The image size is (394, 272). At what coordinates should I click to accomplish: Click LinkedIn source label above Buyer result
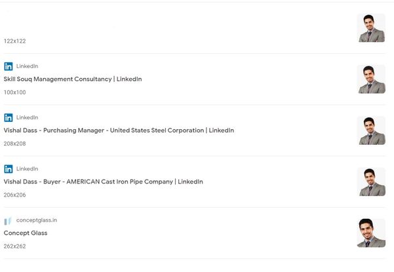coord(27,169)
